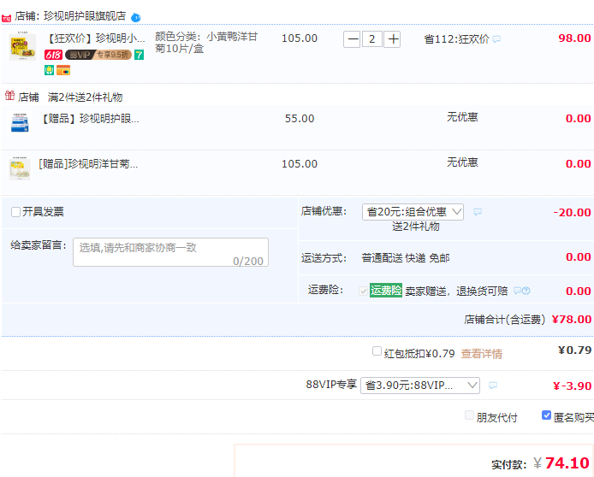Click the 满2件送2件礼物 promotion text
The height and width of the screenshot is (477, 594).
pyautogui.click(x=86, y=97)
